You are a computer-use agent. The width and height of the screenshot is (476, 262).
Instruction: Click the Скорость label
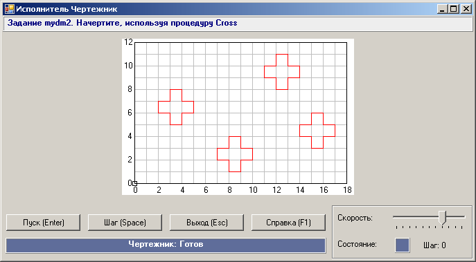[355, 218]
